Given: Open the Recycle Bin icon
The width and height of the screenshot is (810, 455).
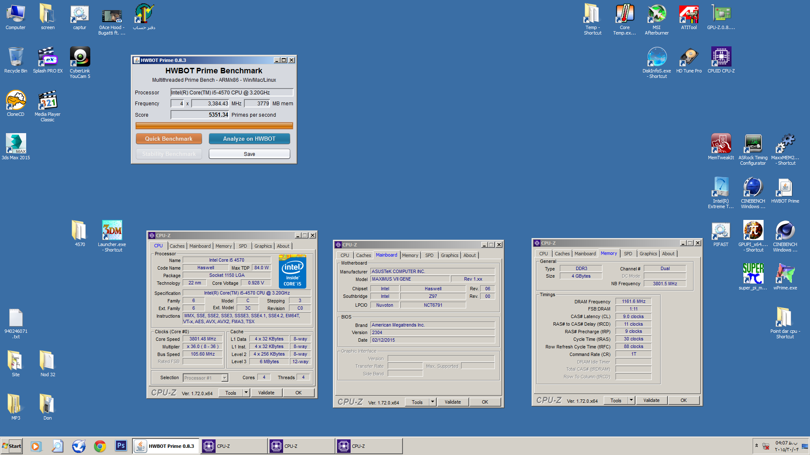Looking at the screenshot, I should 16,60.
